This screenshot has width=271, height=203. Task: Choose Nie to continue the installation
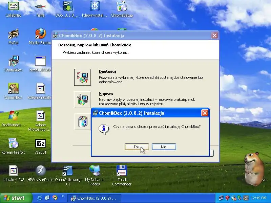[164, 147]
